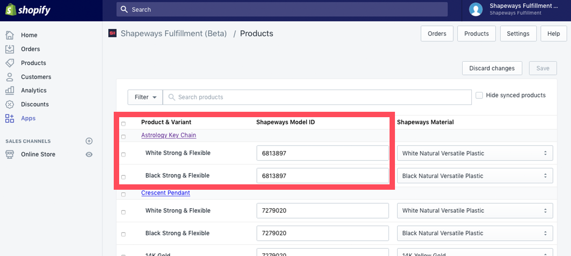Click the Shapeways Material column header
Screen dimensions: 571x256
[x=425, y=122]
